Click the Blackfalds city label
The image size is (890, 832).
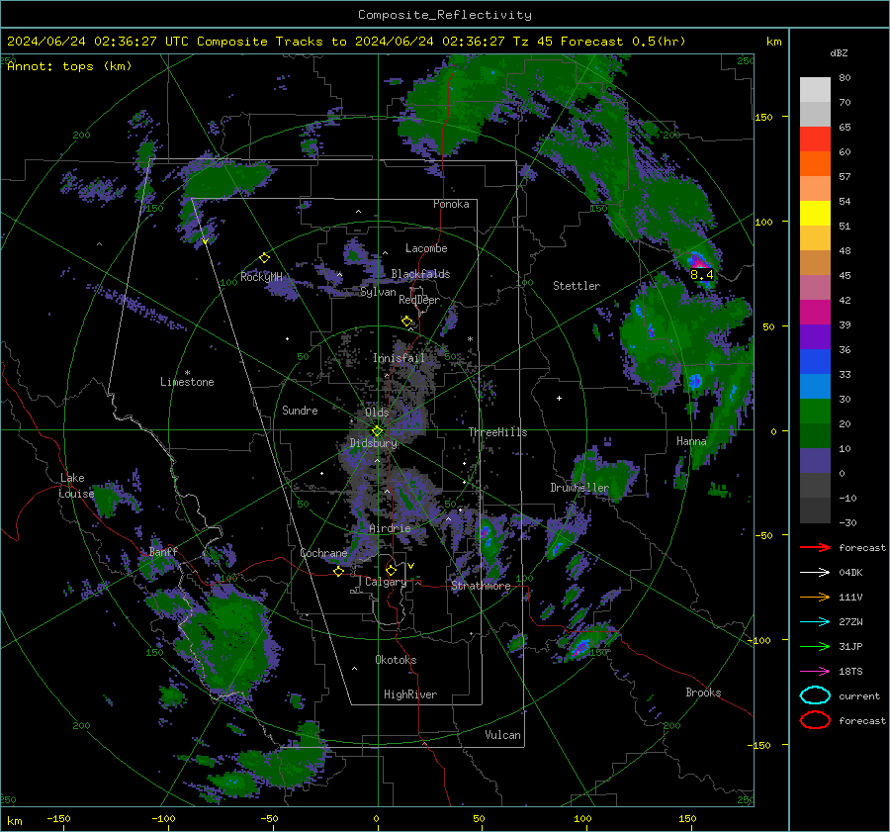pyautogui.click(x=420, y=274)
